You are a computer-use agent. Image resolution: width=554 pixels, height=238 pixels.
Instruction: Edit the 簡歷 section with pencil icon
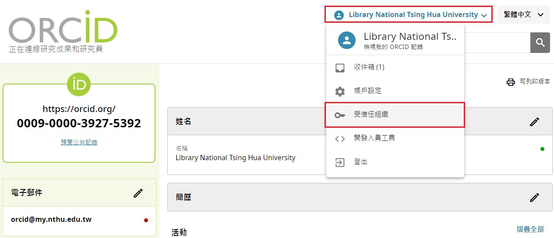[x=534, y=197]
